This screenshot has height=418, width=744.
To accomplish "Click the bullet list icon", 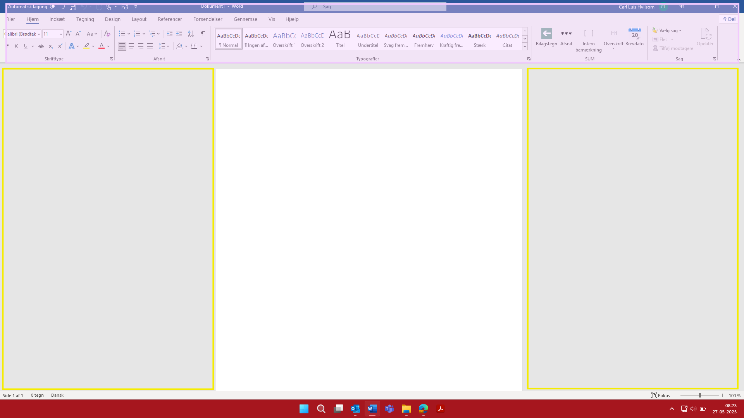I will click(x=122, y=34).
